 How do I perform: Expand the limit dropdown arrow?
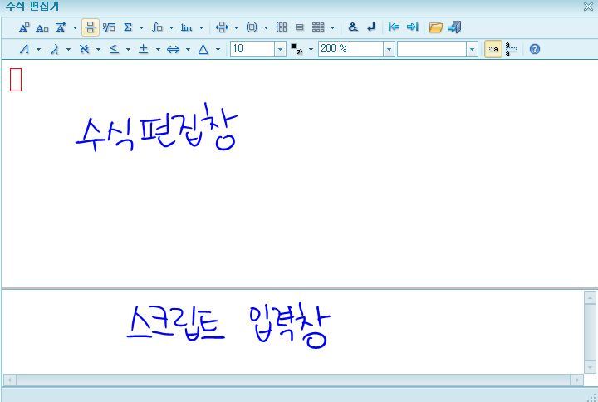tap(201, 27)
